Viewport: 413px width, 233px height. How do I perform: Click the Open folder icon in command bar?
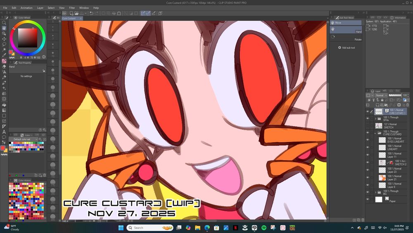[76, 13]
